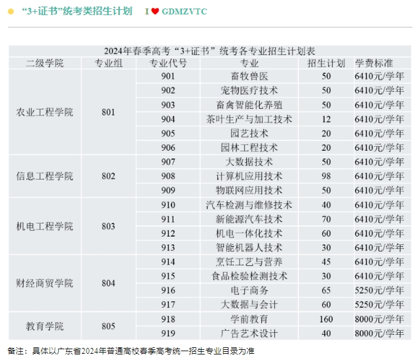The image size is (419, 363).
Task: Click major code 919
Action: [168, 334]
